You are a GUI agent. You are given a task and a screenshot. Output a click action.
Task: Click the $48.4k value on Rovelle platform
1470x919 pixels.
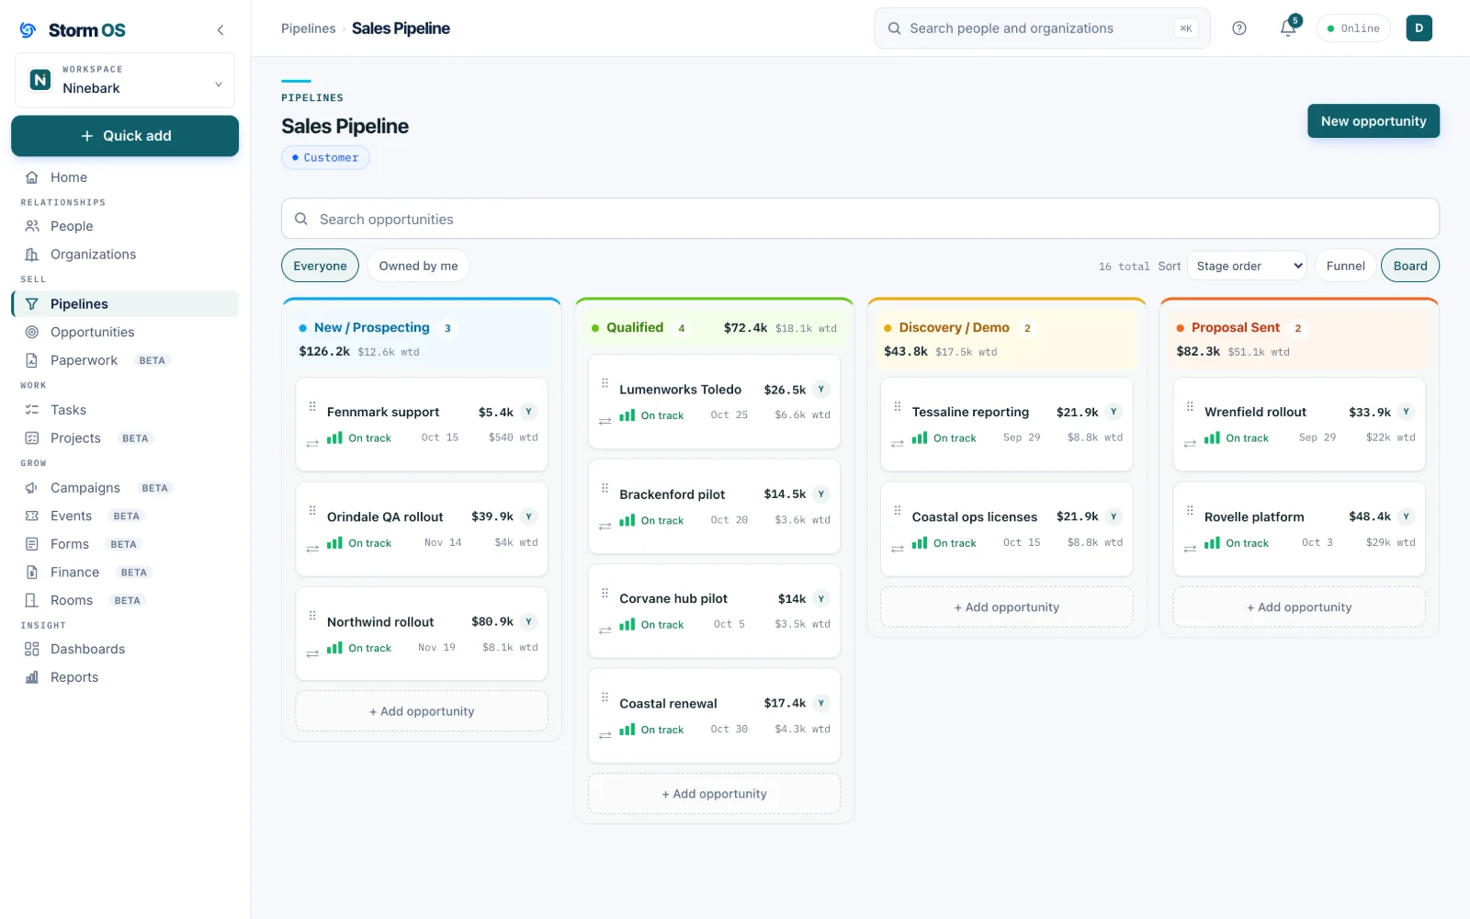(1370, 516)
